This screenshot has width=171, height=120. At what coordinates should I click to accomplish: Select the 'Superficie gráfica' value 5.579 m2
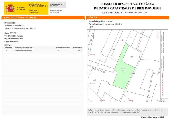click(x=110, y=21)
